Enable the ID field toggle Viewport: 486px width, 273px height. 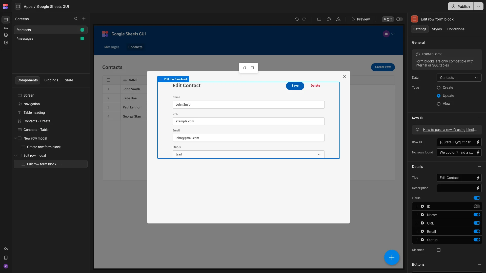(477, 207)
